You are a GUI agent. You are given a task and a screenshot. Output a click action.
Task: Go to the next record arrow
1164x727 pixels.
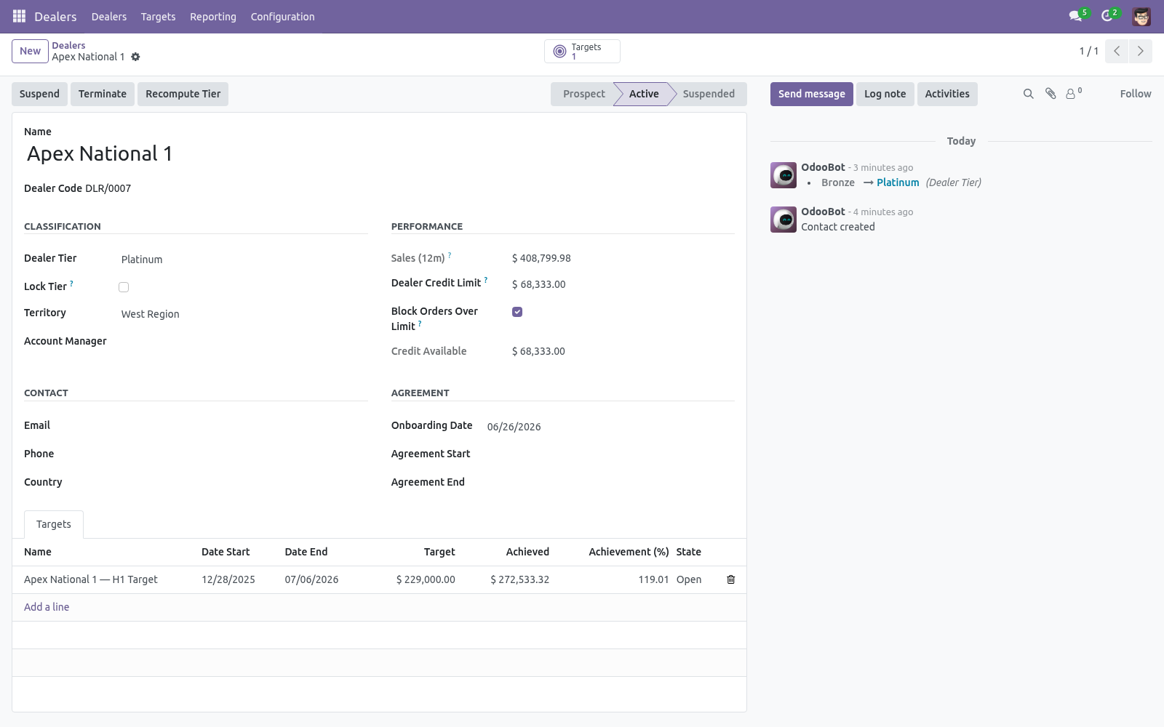pyautogui.click(x=1140, y=51)
